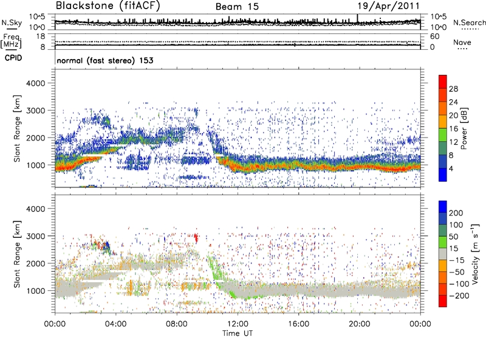This screenshot has width=486, height=337.
Task: Click the tall noise spike in N.Sky panel
Action: (357, 18)
